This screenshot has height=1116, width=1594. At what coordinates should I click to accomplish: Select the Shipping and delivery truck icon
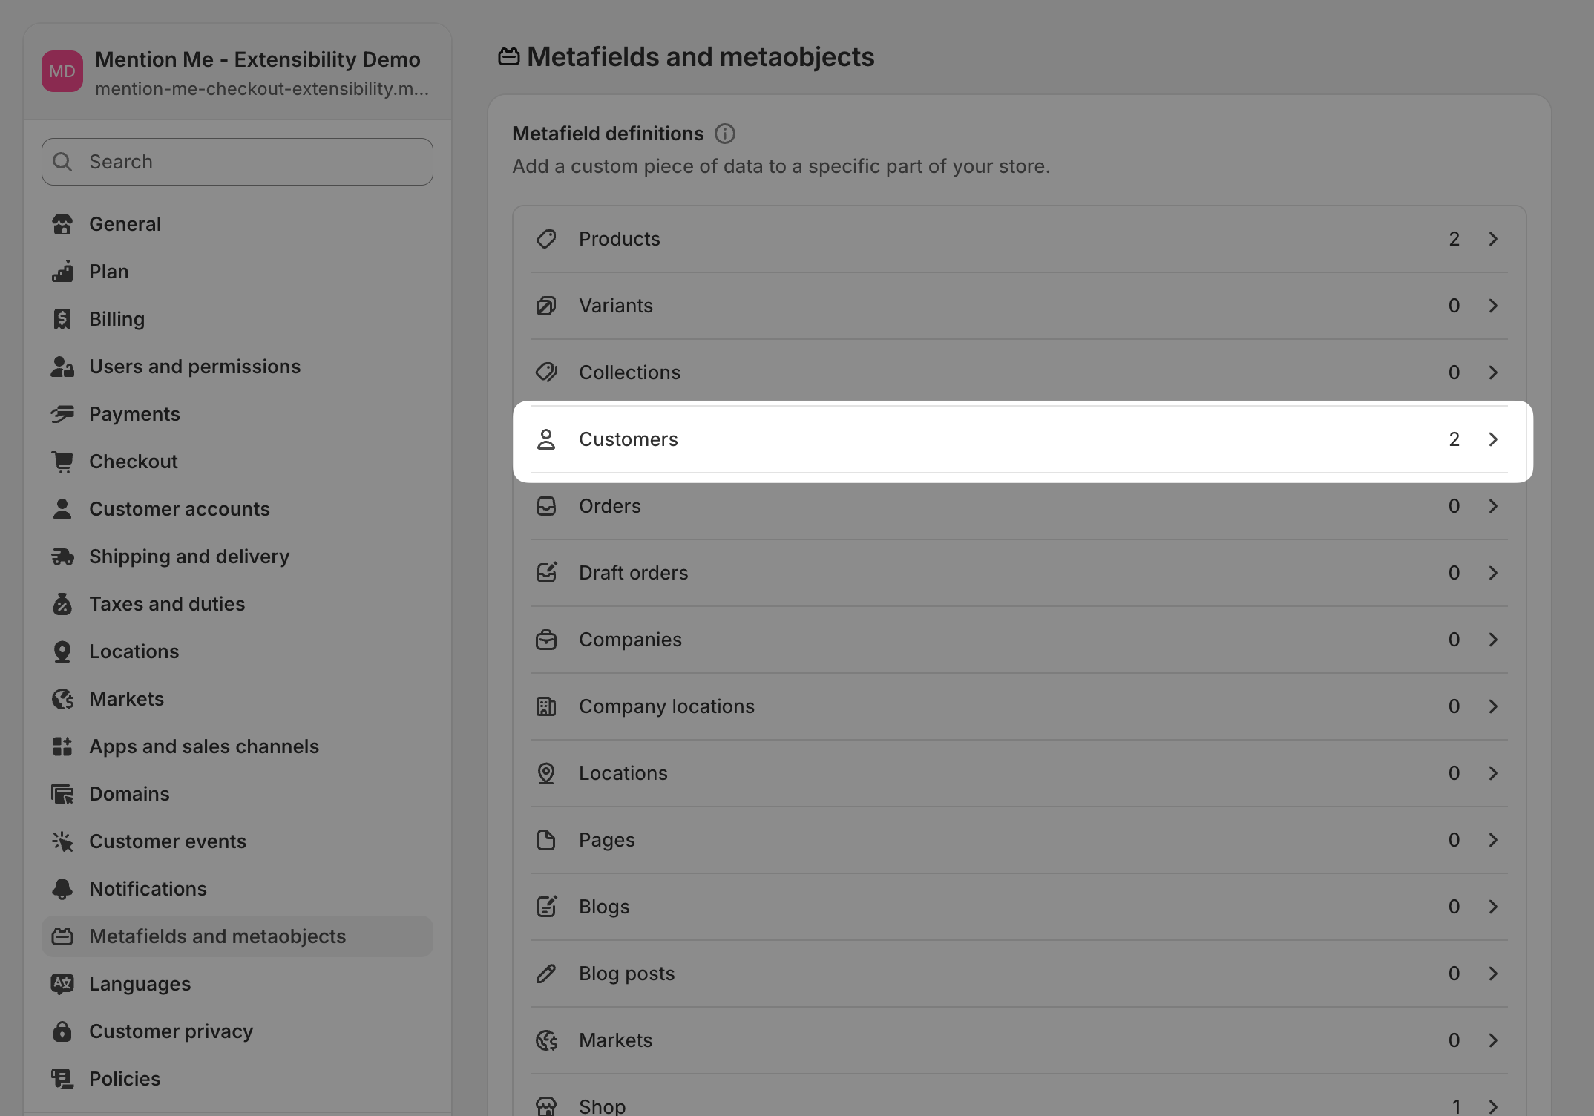coord(62,557)
